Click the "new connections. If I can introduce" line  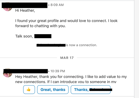(x=66, y=82)
